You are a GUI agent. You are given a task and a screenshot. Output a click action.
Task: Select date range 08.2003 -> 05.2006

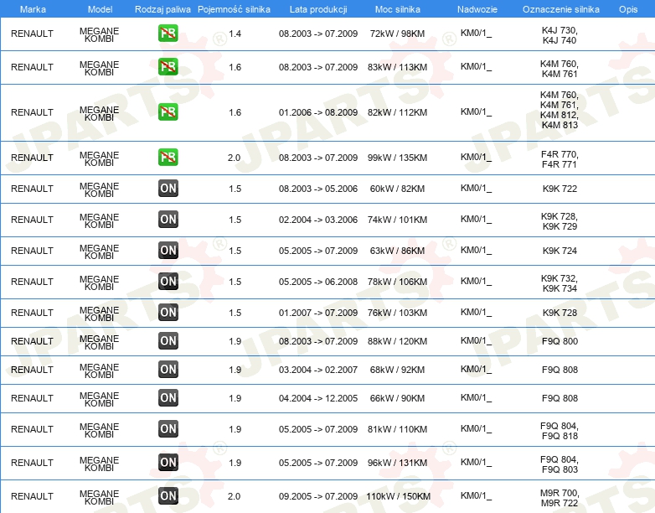click(x=318, y=189)
